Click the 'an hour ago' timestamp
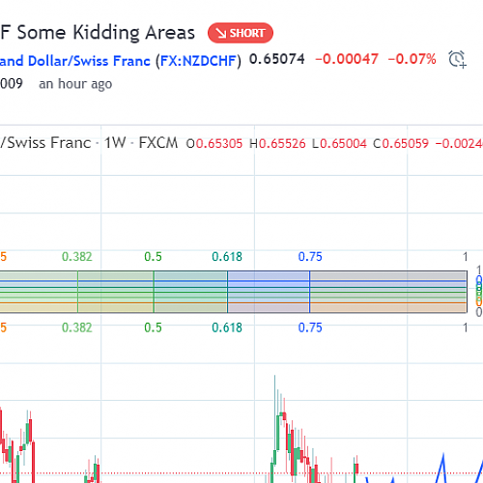The width and height of the screenshot is (483, 483). [x=75, y=84]
